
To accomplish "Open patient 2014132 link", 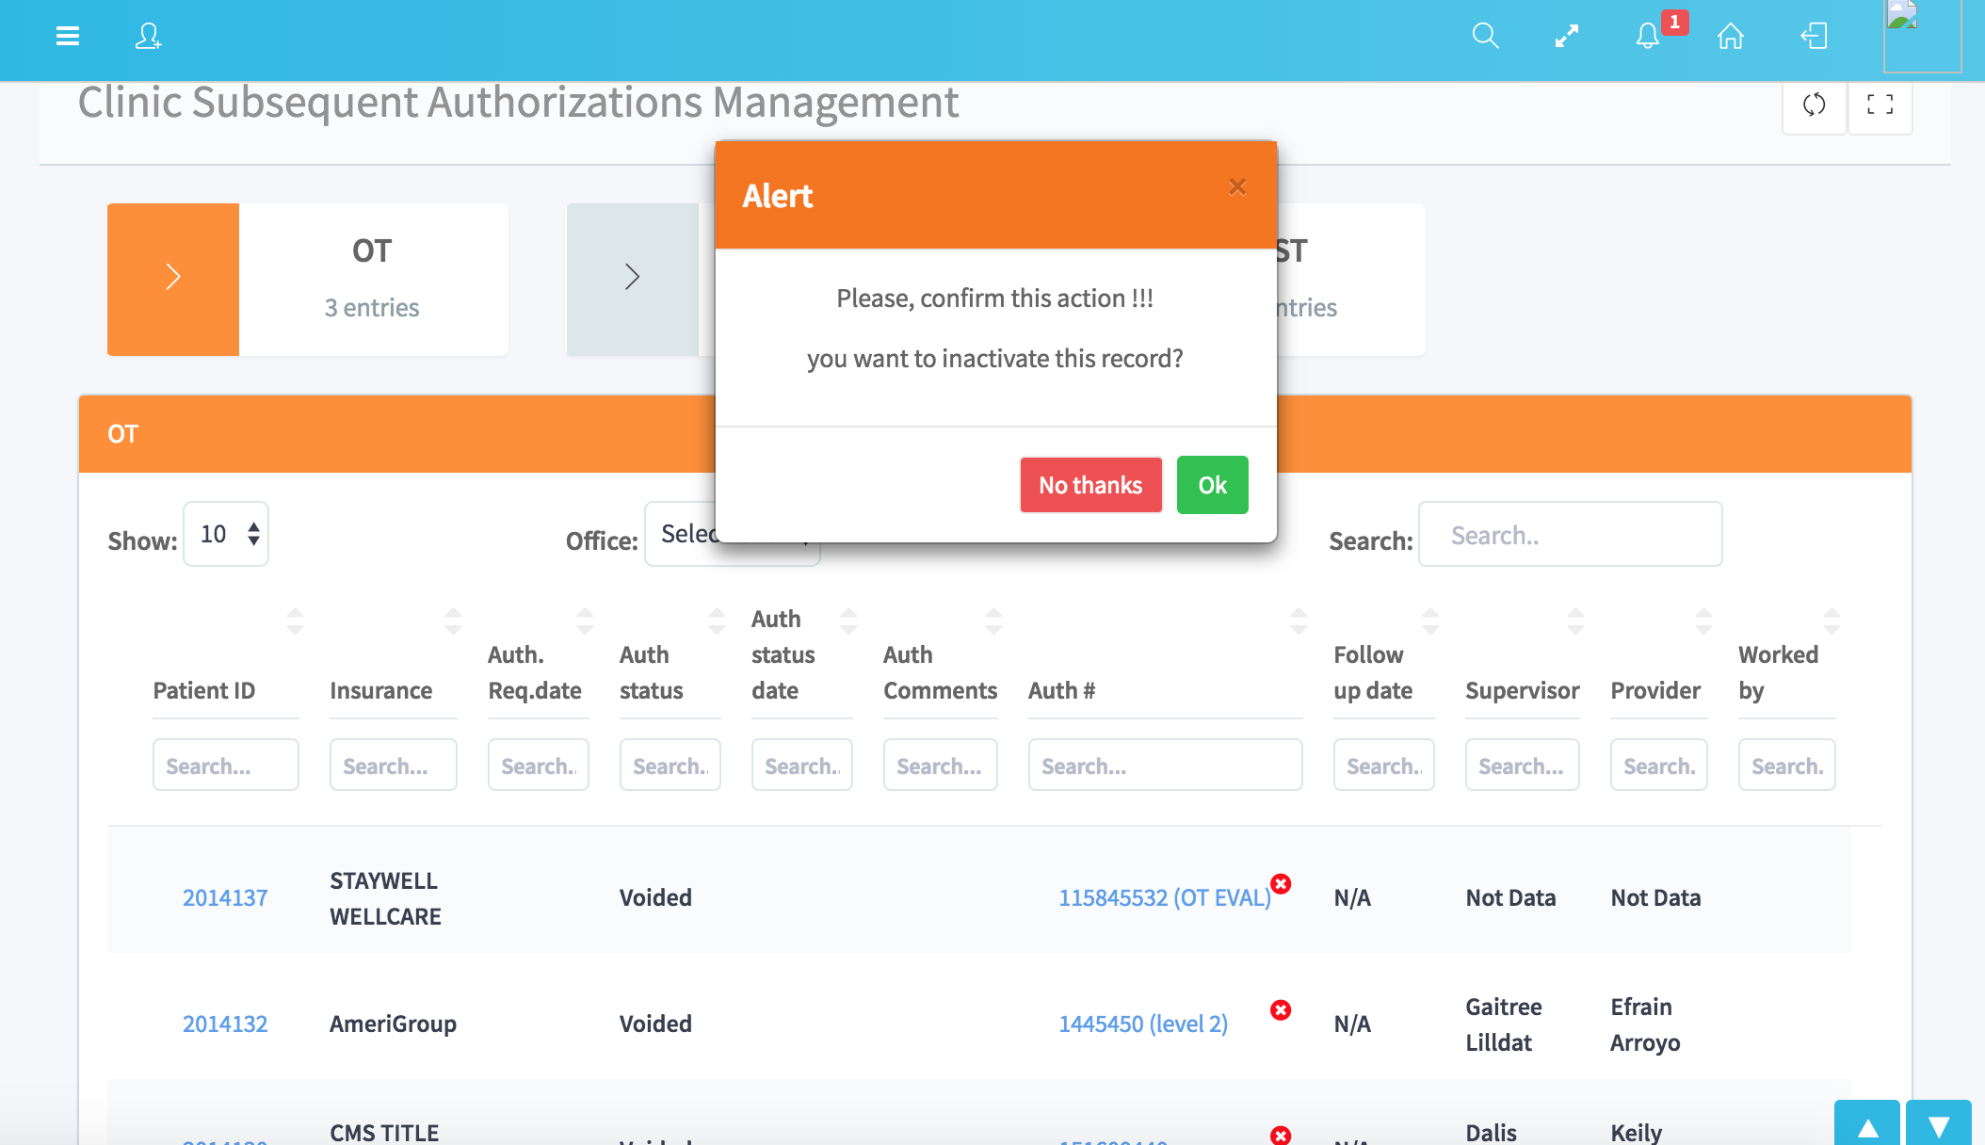I will pos(225,1024).
